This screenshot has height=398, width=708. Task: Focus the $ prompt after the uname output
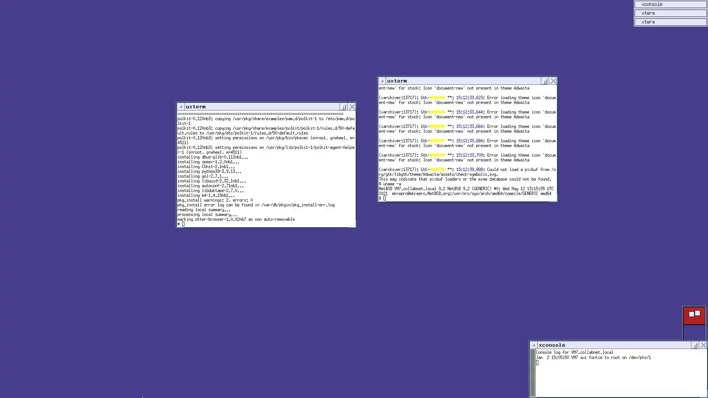tap(385, 198)
